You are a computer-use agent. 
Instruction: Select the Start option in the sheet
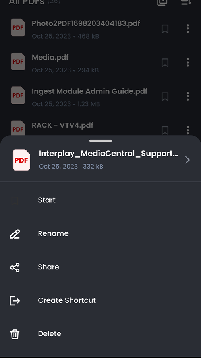click(100, 200)
